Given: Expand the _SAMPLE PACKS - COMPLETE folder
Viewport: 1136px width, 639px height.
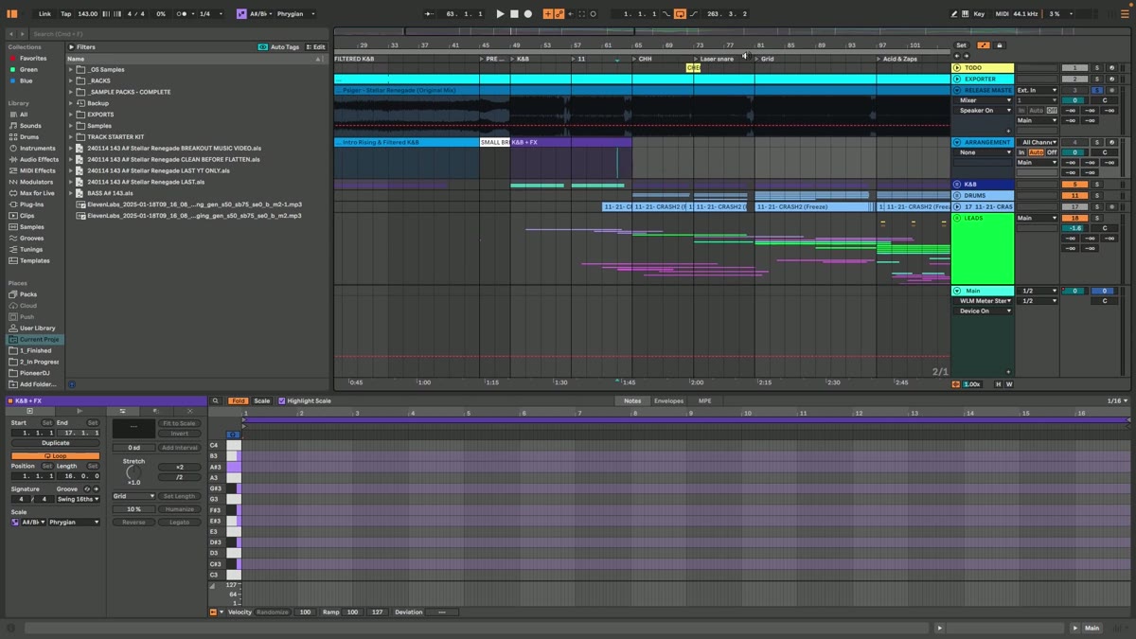Looking at the screenshot, I should pyautogui.click(x=71, y=92).
